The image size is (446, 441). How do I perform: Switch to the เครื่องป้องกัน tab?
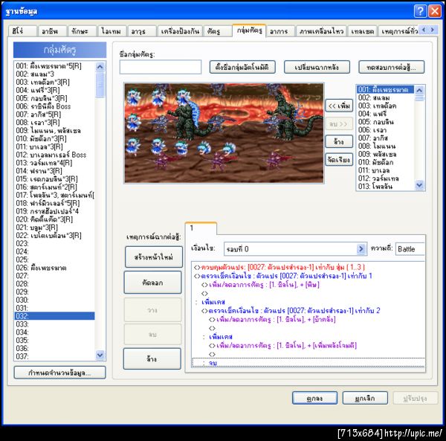(x=180, y=31)
